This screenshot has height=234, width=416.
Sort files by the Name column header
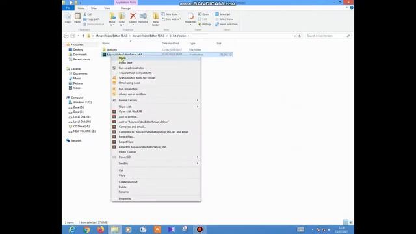point(106,44)
